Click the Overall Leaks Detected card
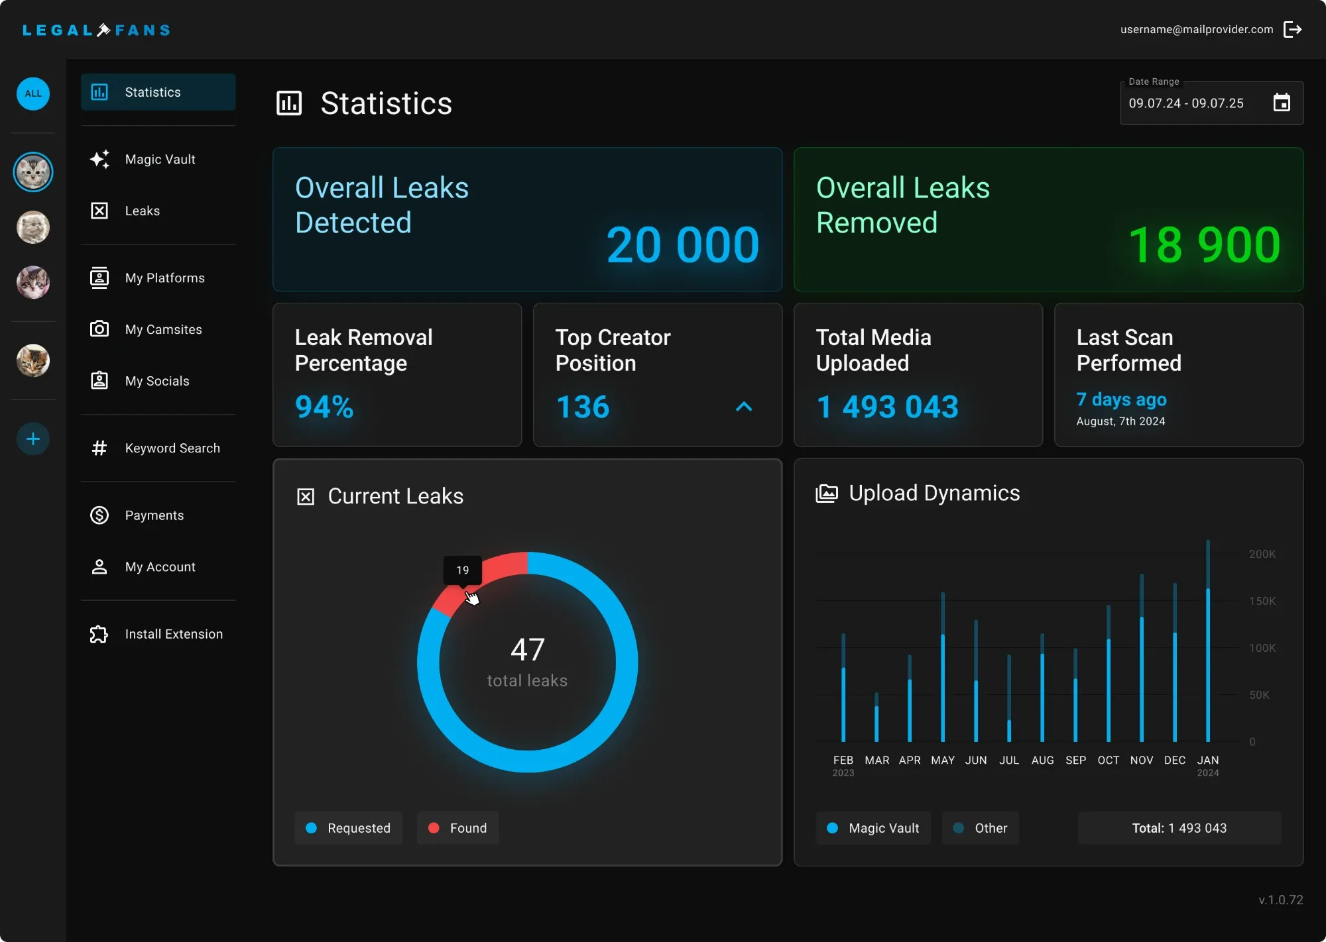1326x942 pixels. click(527, 219)
